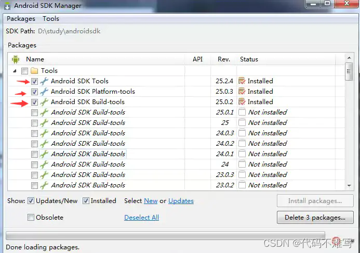Check the Tools folder checkbox
This screenshot has height=253, width=360.
coord(24,71)
